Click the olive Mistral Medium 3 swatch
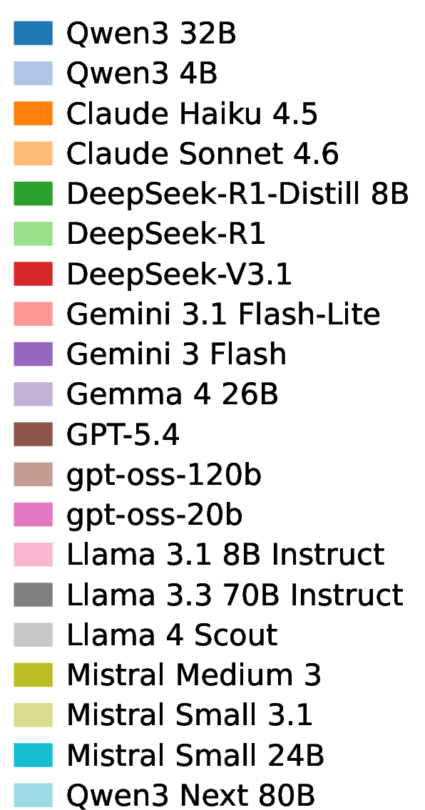Image resolution: width=425 pixels, height=810 pixels. pos(33,675)
